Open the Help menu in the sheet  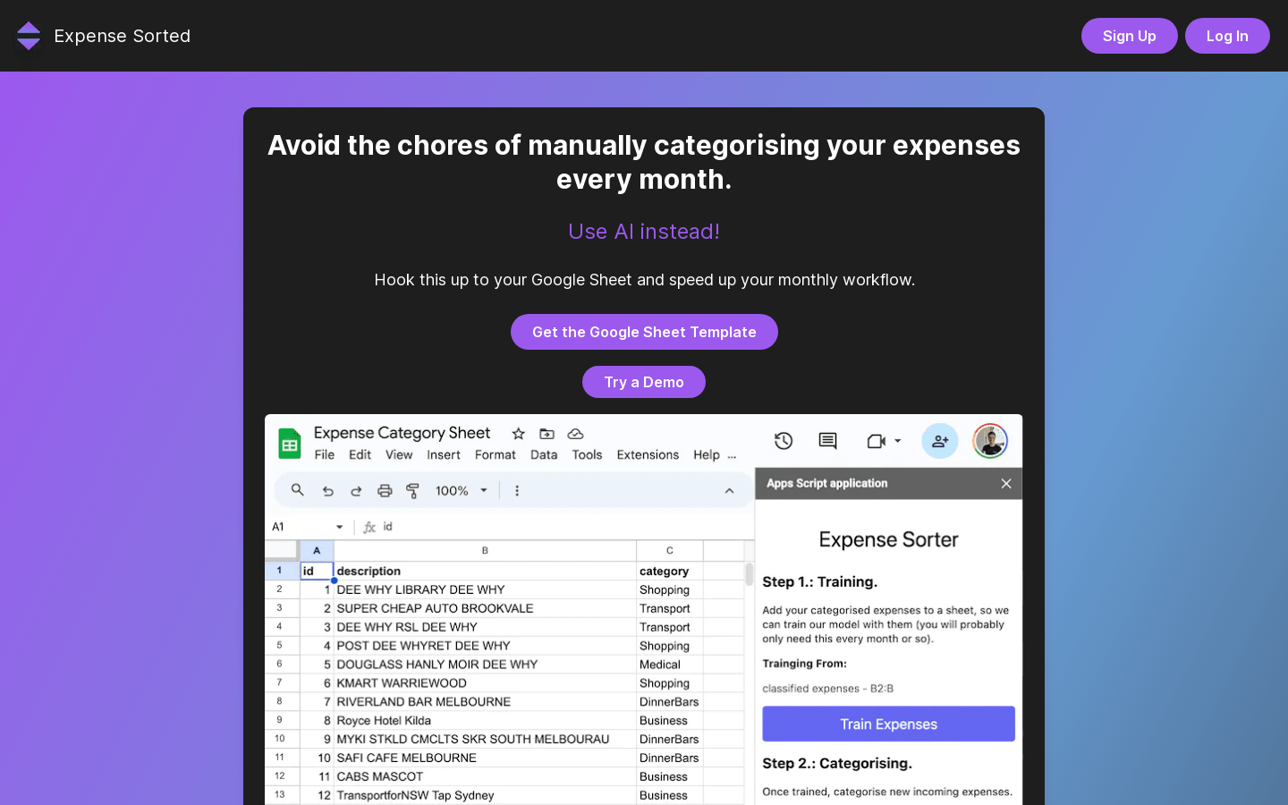click(707, 454)
